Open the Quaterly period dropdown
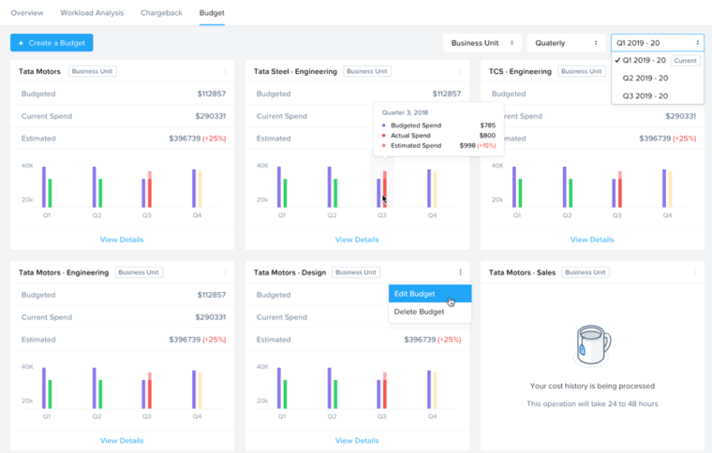 coord(566,43)
